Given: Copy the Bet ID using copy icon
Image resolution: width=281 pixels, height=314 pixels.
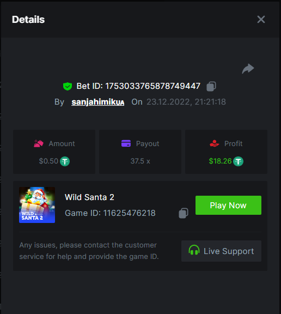Looking at the screenshot, I should click(x=211, y=86).
